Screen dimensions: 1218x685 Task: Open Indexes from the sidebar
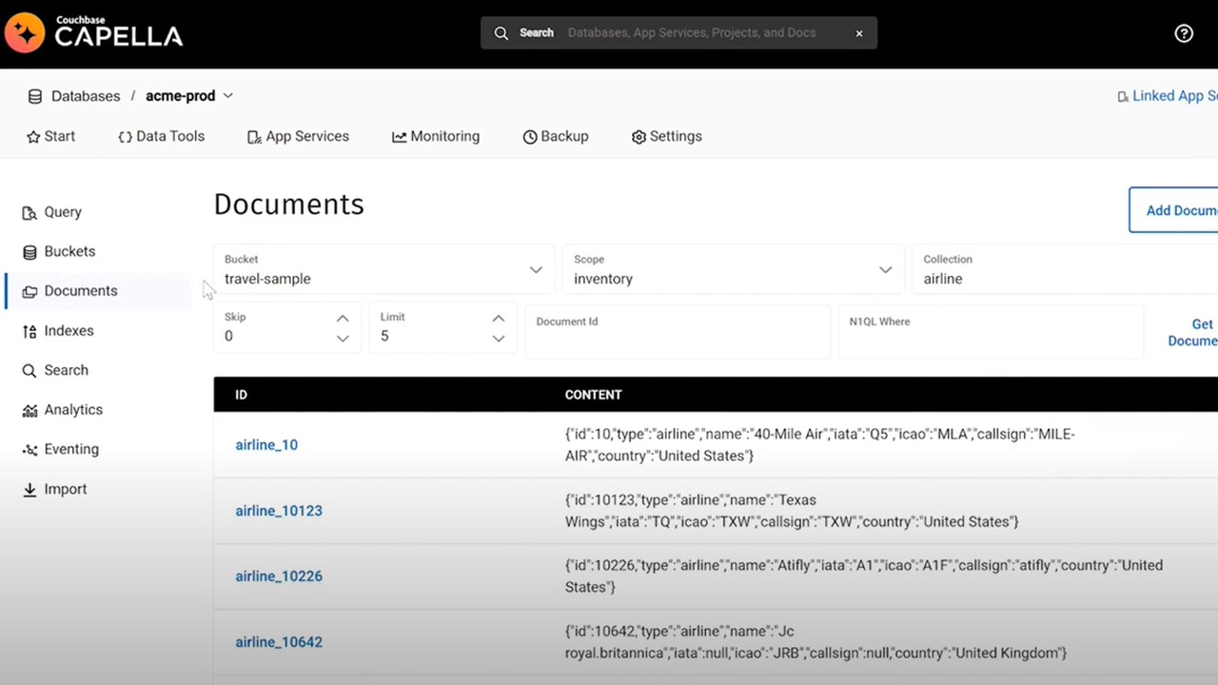click(x=69, y=330)
